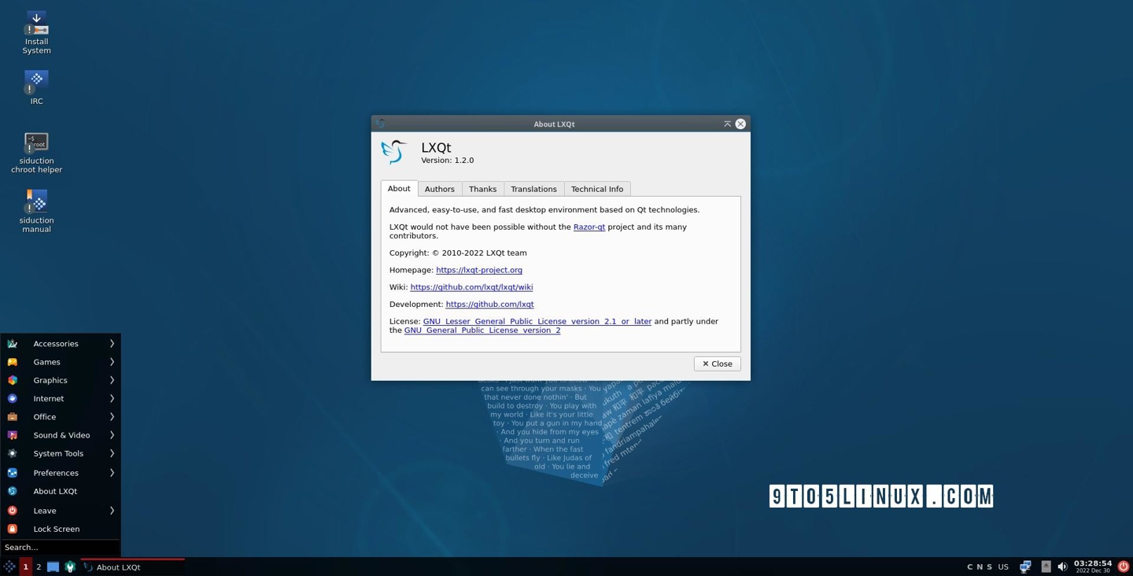The width and height of the screenshot is (1133, 576).
Task: Toggle the Scroll Lock indicator S
Action: 989,567
